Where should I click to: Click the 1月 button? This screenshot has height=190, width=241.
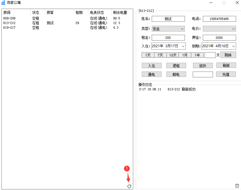pyautogui.click(x=185, y=55)
